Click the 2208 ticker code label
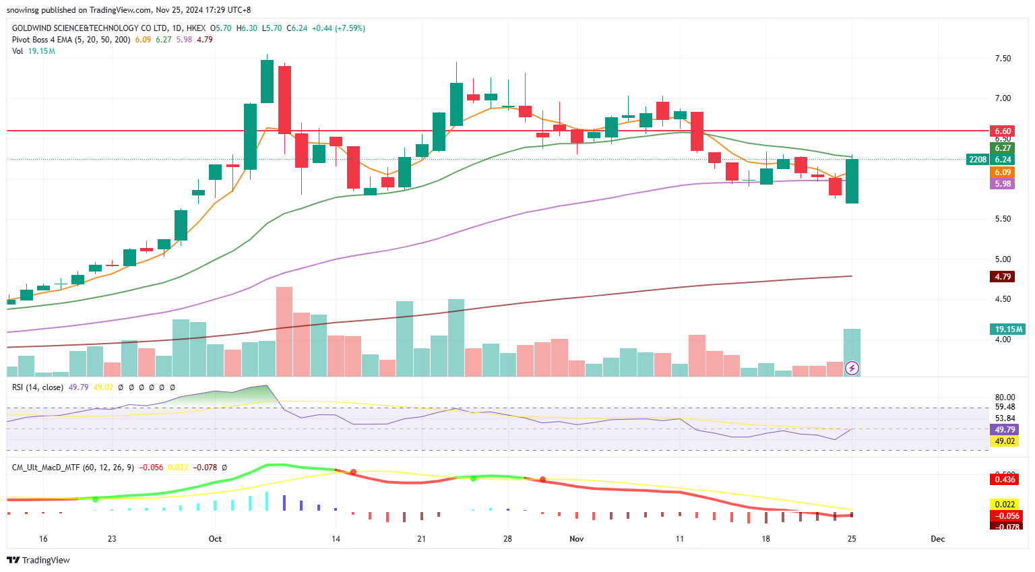The width and height of the screenshot is (1035, 572). [x=977, y=160]
